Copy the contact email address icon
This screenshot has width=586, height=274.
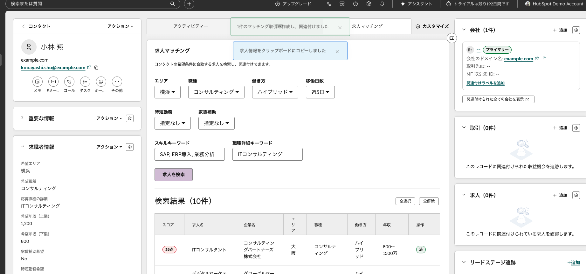click(x=96, y=68)
